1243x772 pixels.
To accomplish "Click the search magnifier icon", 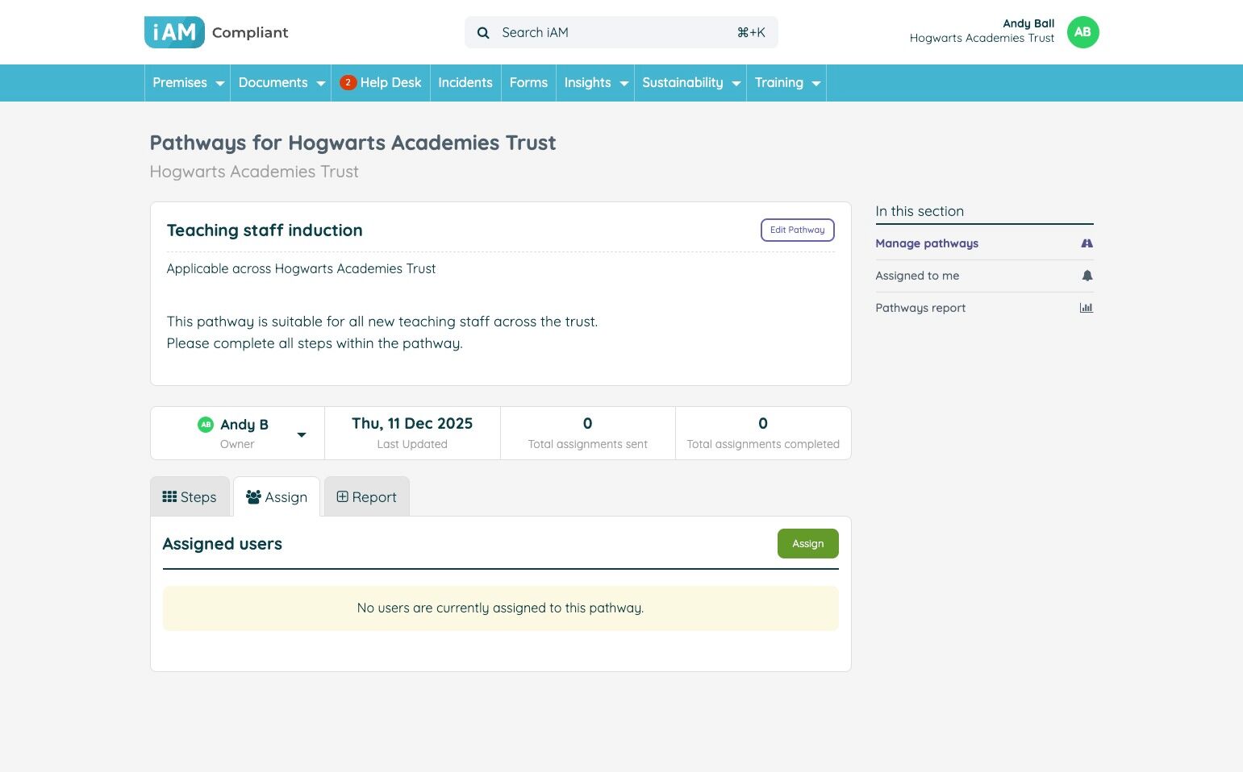I will [483, 33].
